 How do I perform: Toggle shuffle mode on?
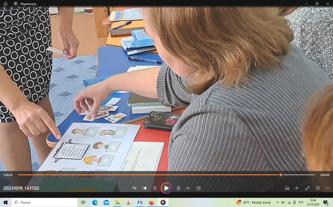[x=134, y=188]
